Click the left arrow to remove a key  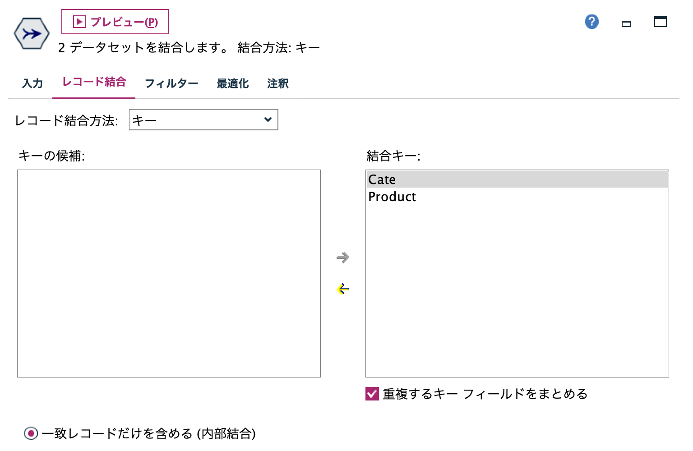click(x=343, y=289)
